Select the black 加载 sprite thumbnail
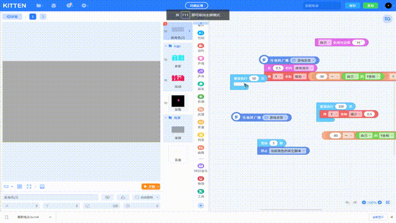This screenshot has height=223, width=396. point(178,101)
